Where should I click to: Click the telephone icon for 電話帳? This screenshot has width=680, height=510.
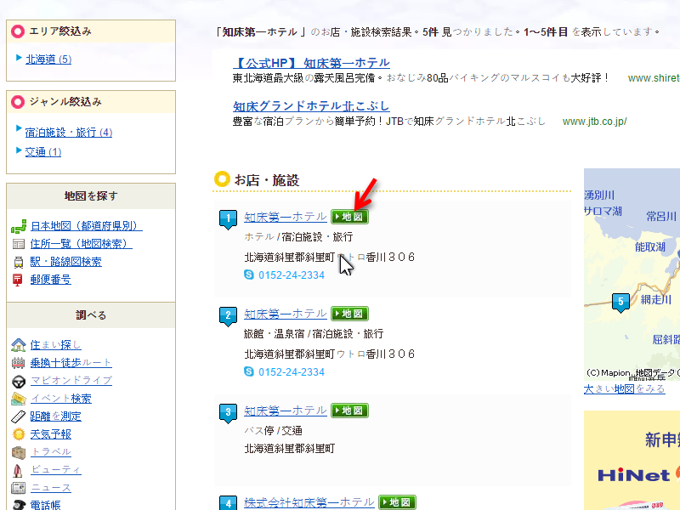[x=19, y=505]
